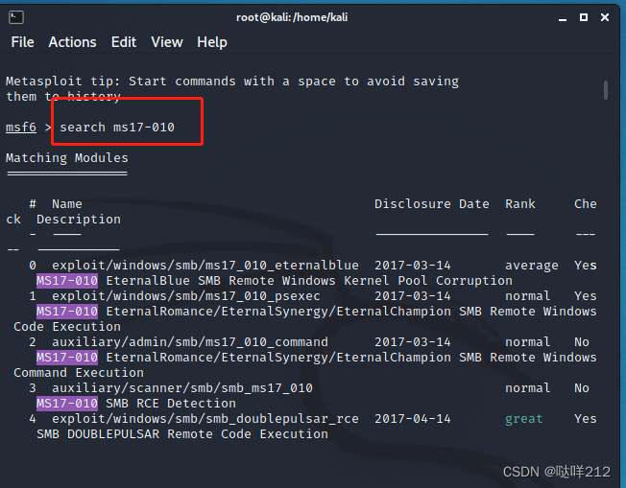Click highlighted MS17-010 in SMB RCE Detection line
The width and height of the screenshot is (626, 488).
pos(67,404)
